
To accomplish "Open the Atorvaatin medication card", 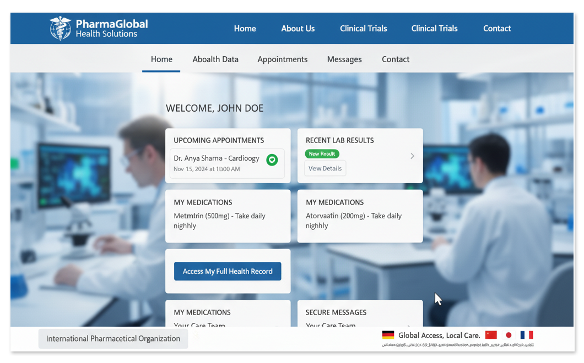I will [x=360, y=216].
